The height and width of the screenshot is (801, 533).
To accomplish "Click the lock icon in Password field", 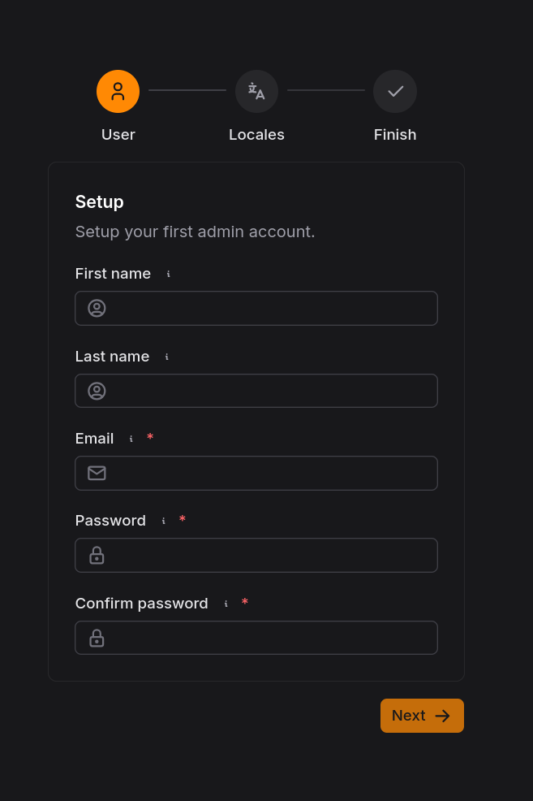I will click(x=97, y=556).
